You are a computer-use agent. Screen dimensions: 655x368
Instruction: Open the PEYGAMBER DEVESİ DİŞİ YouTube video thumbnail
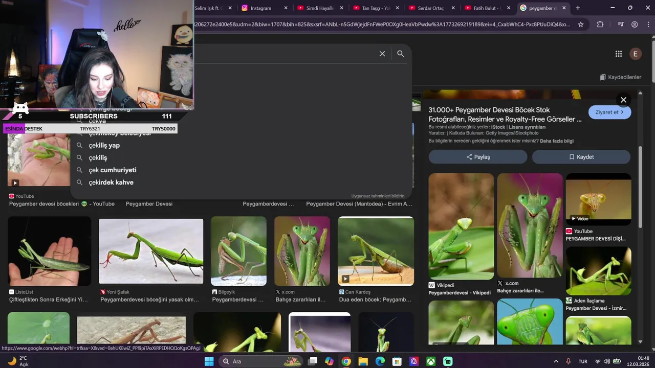pos(598,199)
